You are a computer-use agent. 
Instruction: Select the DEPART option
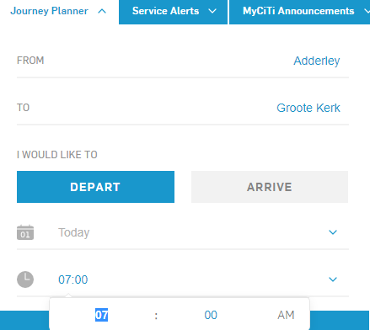pyautogui.click(x=95, y=187)
